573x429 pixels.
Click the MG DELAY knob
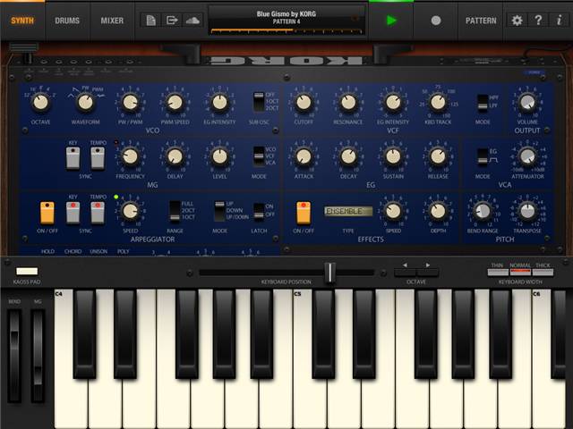pyautogui.click(x=175, y=156)
